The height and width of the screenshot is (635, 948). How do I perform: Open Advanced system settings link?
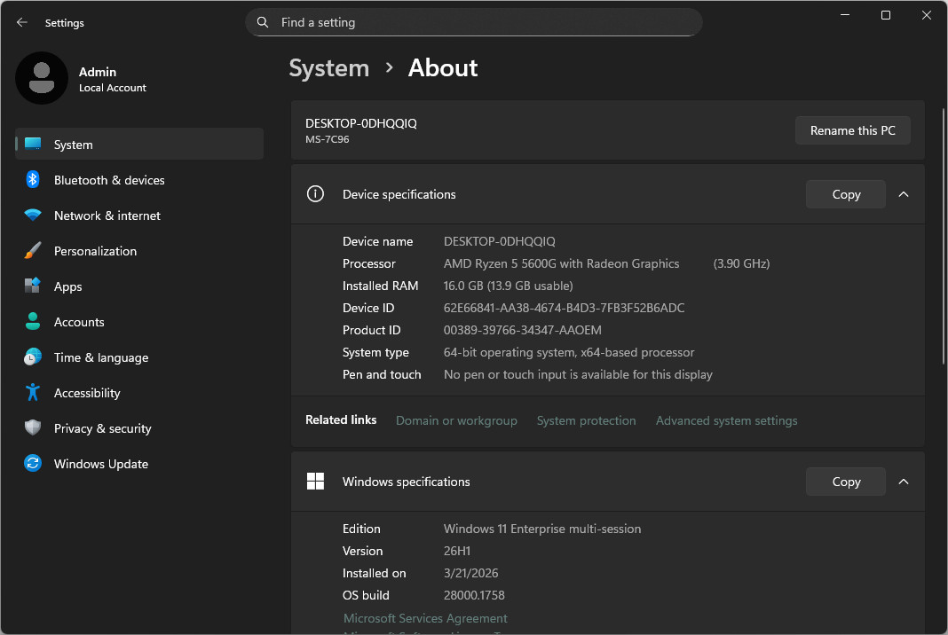726,420
